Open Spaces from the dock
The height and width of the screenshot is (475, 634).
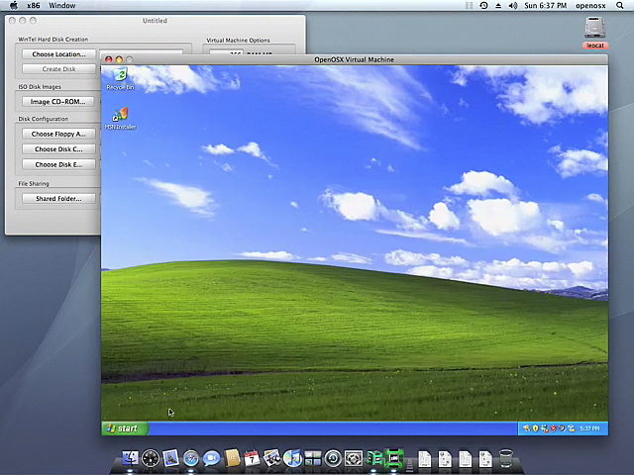point(313,458)
